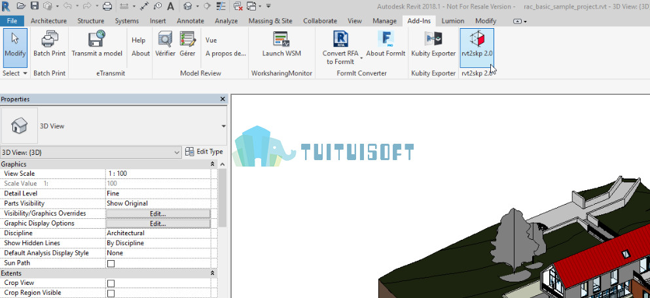
Task: Open the Collaborate ribbon tab
Action: [320, 21]
